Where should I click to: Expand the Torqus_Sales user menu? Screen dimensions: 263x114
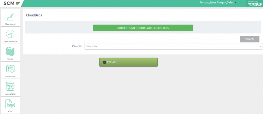[218, 3]
